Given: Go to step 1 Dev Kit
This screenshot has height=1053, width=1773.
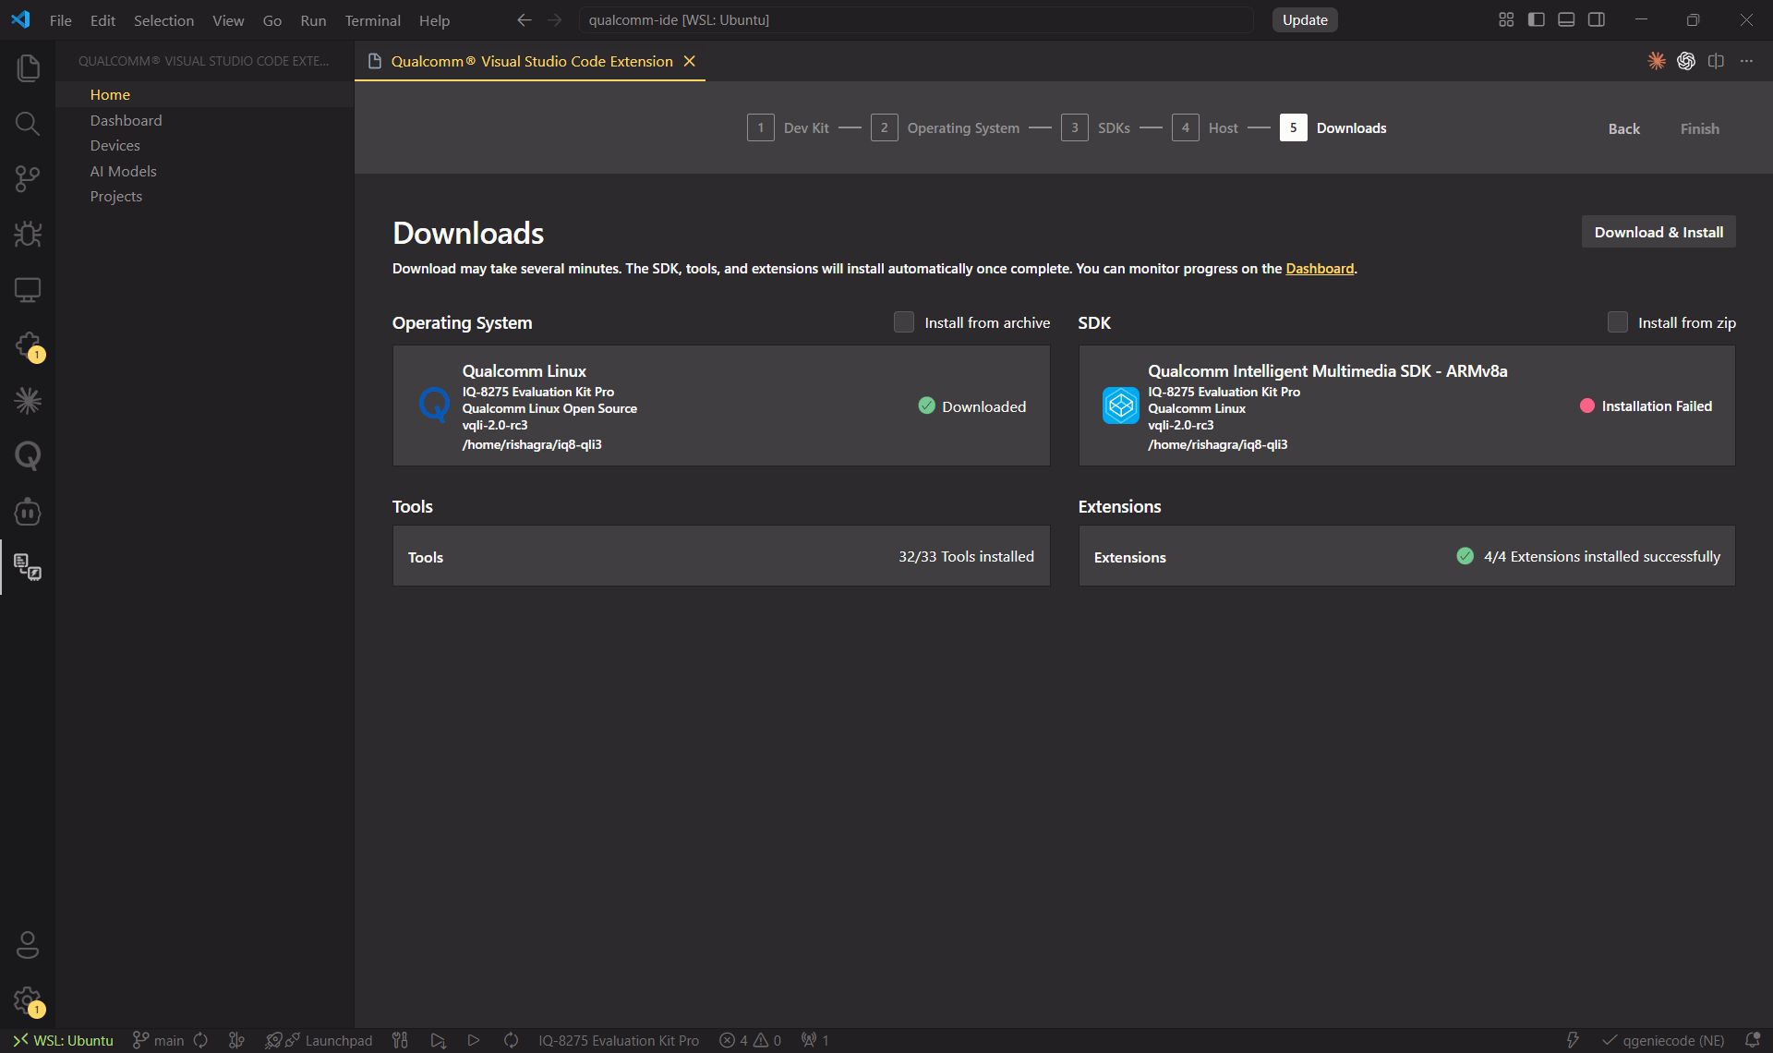Looking at the screenshot, I should coord(788,127).
